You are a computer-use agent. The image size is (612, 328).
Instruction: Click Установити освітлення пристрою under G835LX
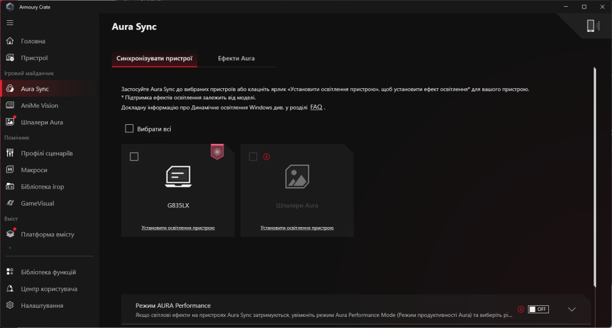click(178, 228)
